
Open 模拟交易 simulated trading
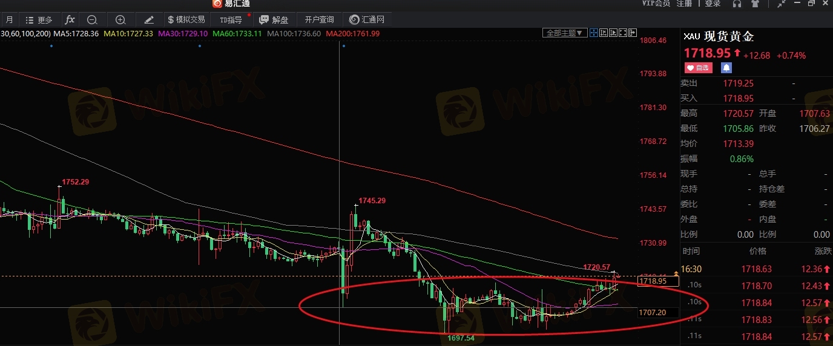[186, 20]
